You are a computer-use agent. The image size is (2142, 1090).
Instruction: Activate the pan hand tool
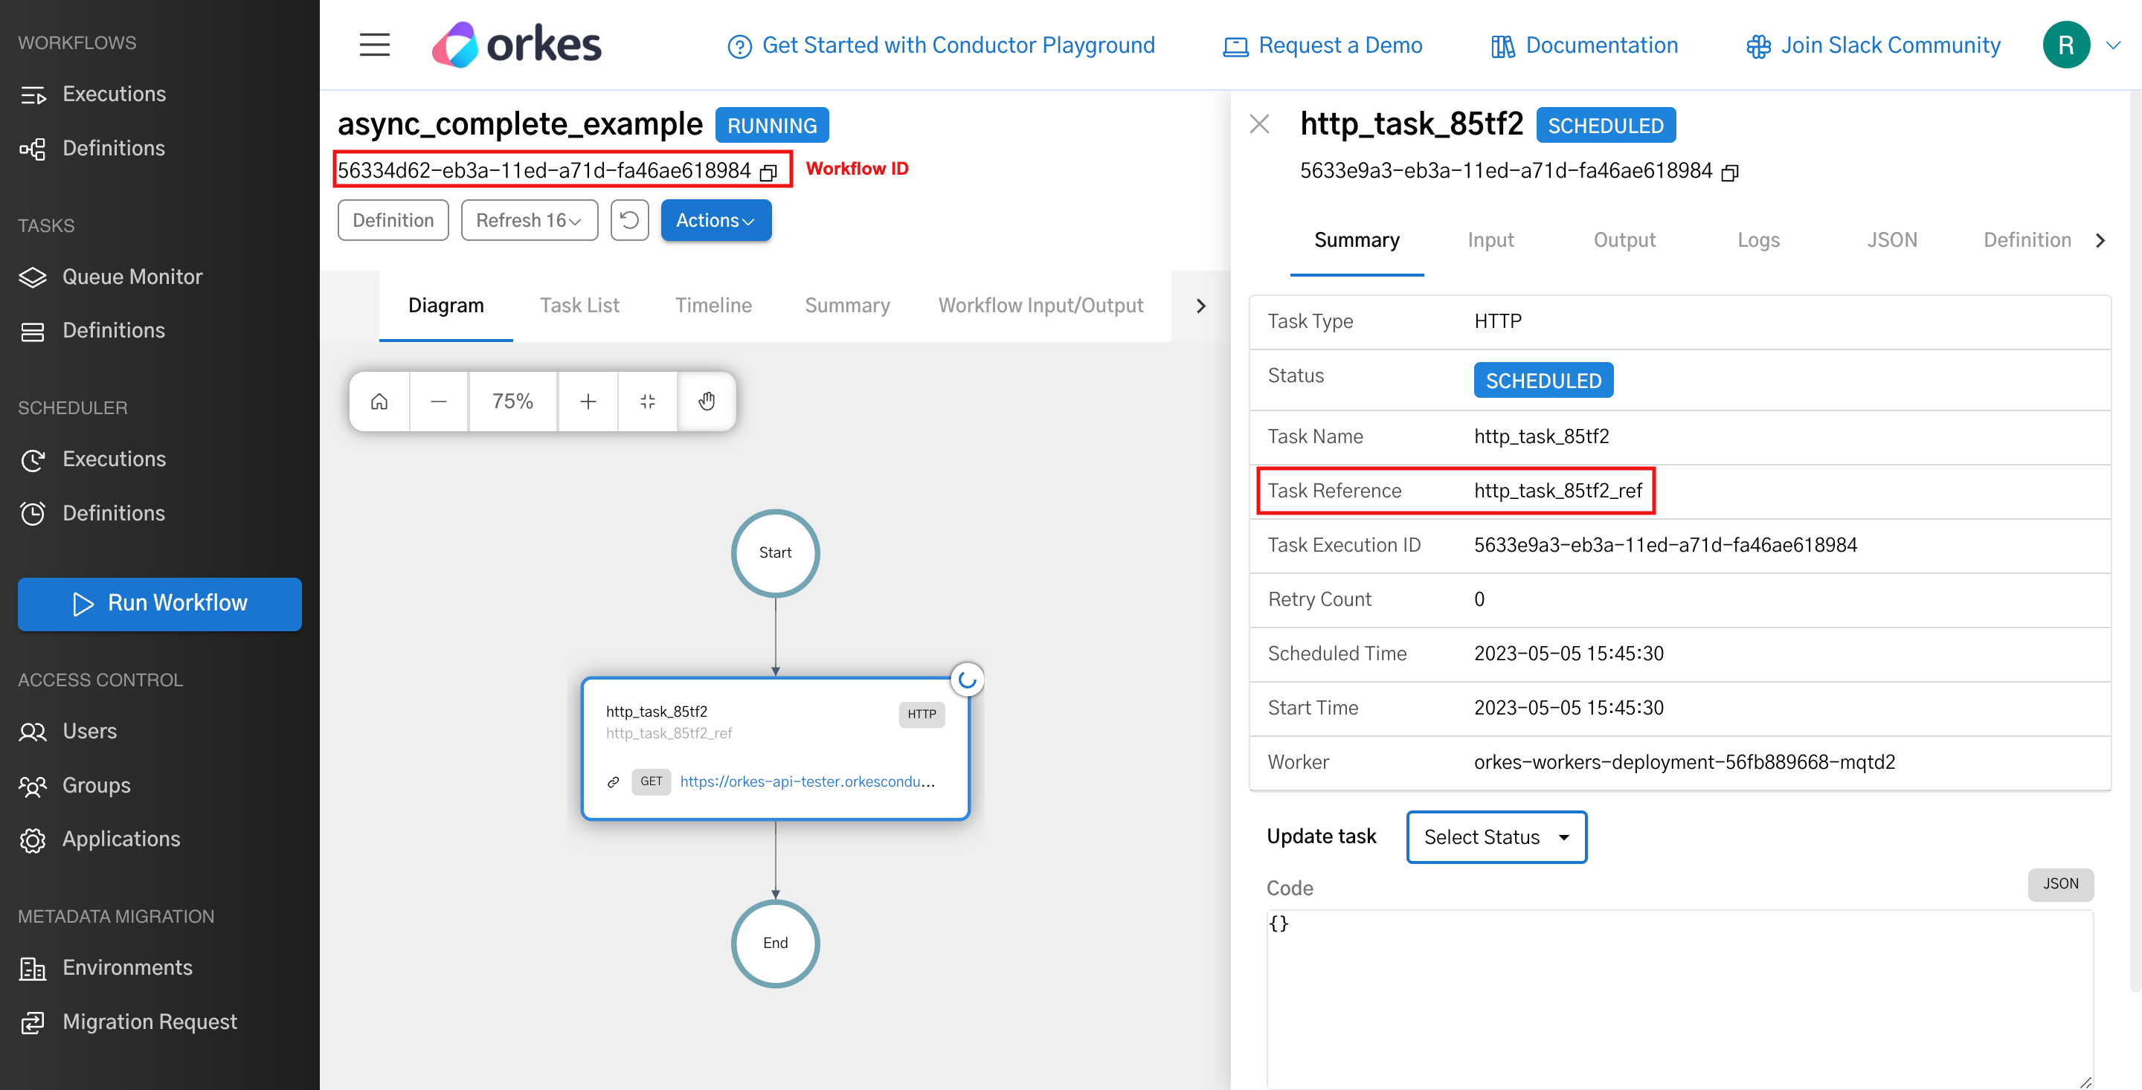[x=707, y=401]
